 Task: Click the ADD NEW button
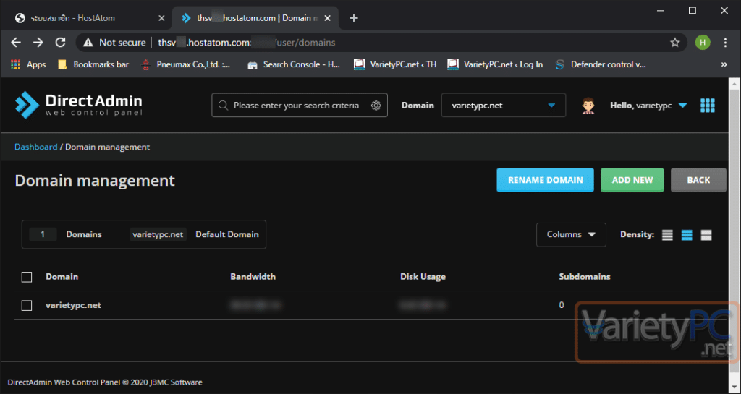click(x=632, y=180)
